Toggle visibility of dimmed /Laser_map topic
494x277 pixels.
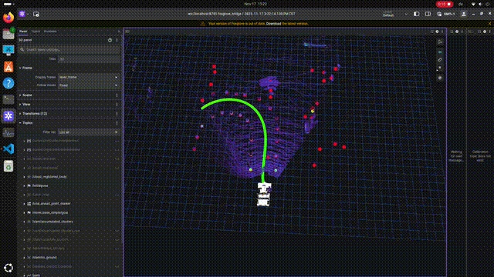(x=117, y=195)
